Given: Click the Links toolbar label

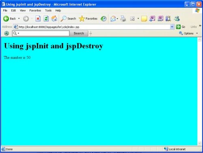Looking at the screenshot, I should tap(194, 27).
